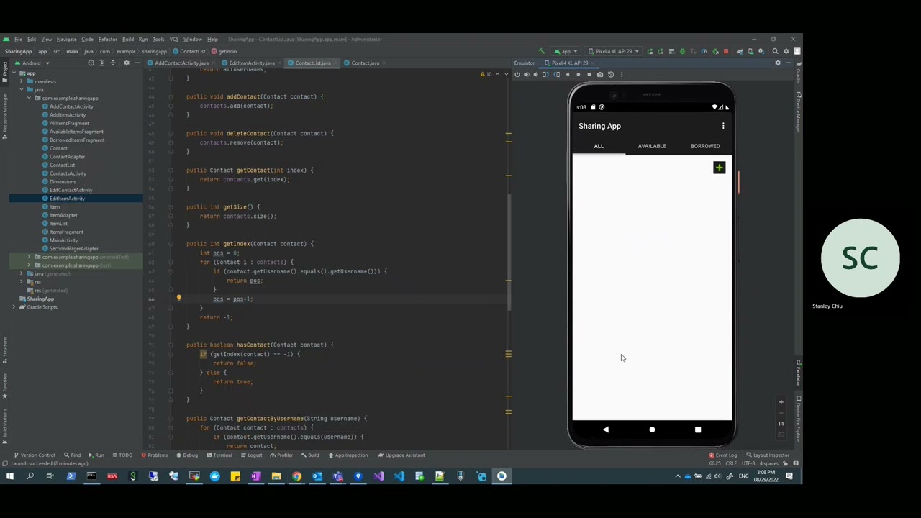Click Collapse All icon in Project panel
The image size is (921, 518).
[x=112, y=63]
